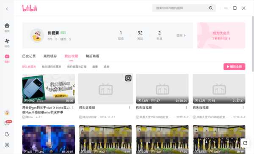Click the user avatar with the duck
This screenshot has height=154, width=254.
pyautogui.click(x=37, y=35)
